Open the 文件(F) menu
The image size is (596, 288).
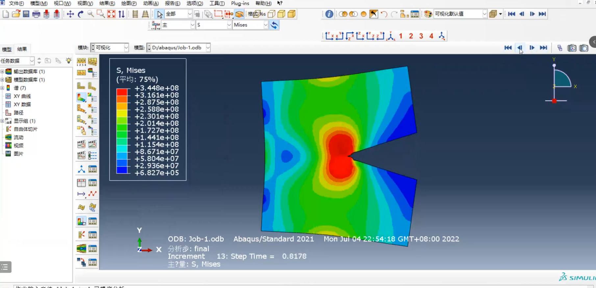point(16,3)
